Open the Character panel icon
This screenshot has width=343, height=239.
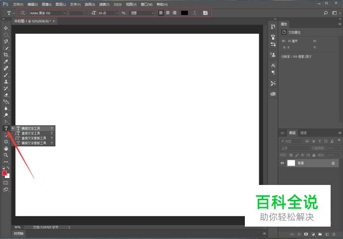pyautogui.click(x=273, y=65)
